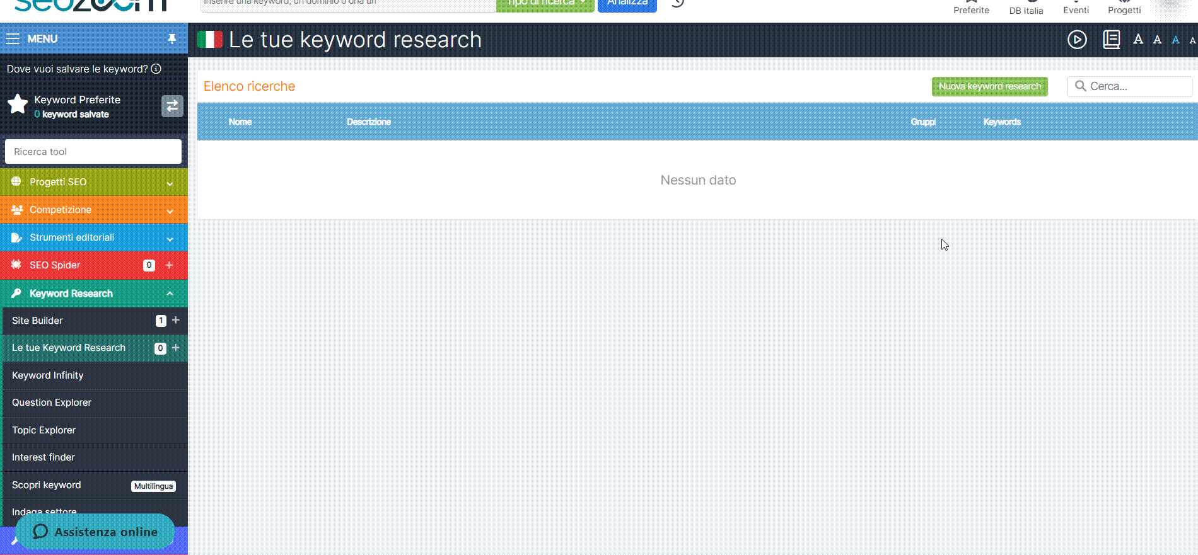Click the Progetti SEO globe icon
Screen dimensions: 1198x555
[x=16, y=181]
